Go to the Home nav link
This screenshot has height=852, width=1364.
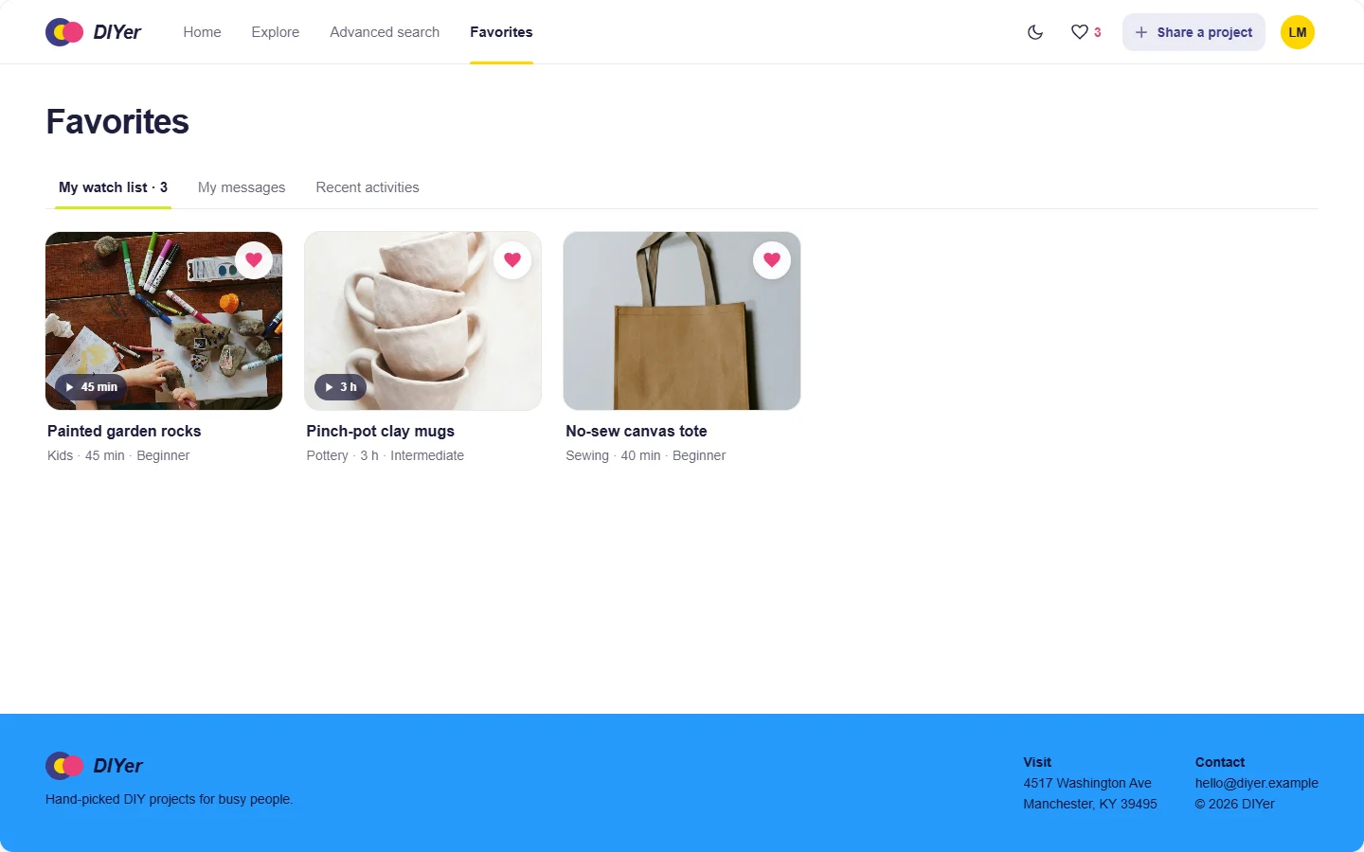tap(202, 32)
